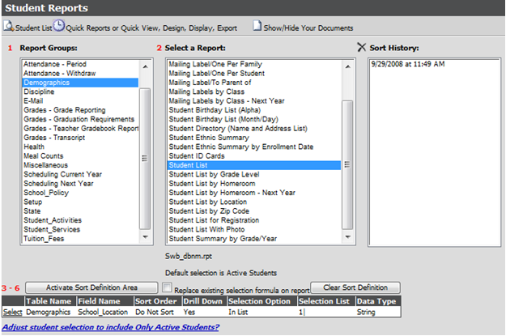Choose Student Ethnic Summary by Enrollment Date

click(x=254, y=147)
